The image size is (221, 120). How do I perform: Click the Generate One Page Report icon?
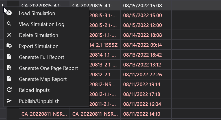coord(9,68)
